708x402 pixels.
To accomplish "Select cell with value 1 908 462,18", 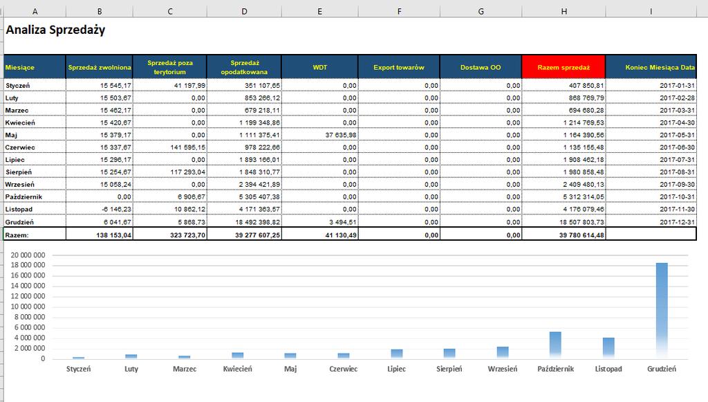I will pyautogui.click(x=563, y=159).
